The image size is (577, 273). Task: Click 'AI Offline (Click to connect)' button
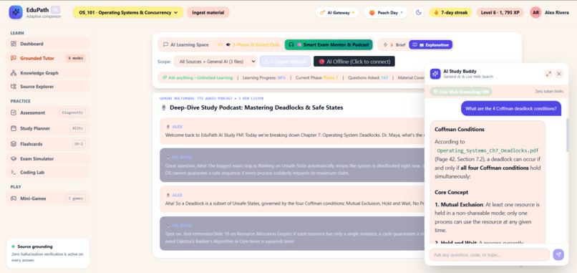[354, 62]
